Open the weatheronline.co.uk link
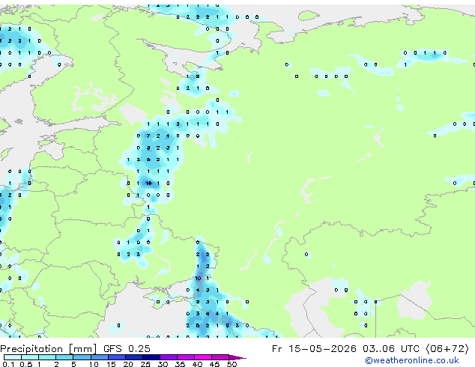This screenshot has height=367, width=475. [x=412, y=360]
